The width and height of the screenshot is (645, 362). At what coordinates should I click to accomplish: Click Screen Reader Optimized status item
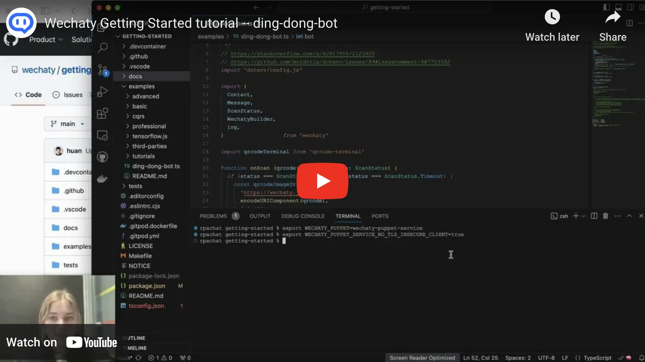coord(422,358)
